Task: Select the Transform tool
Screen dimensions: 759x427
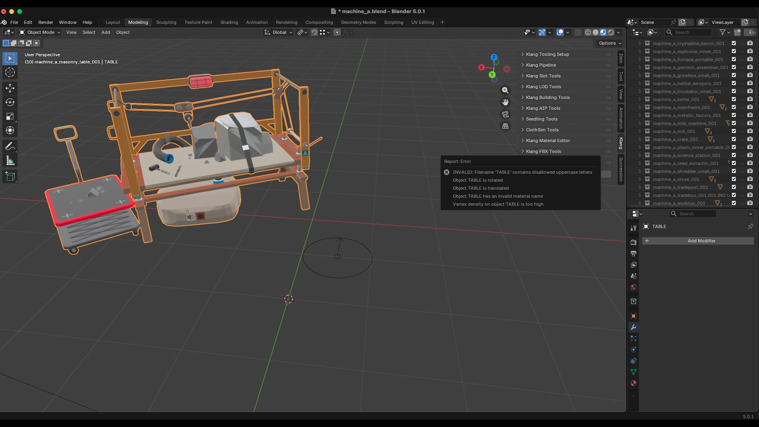Action: 10,130
